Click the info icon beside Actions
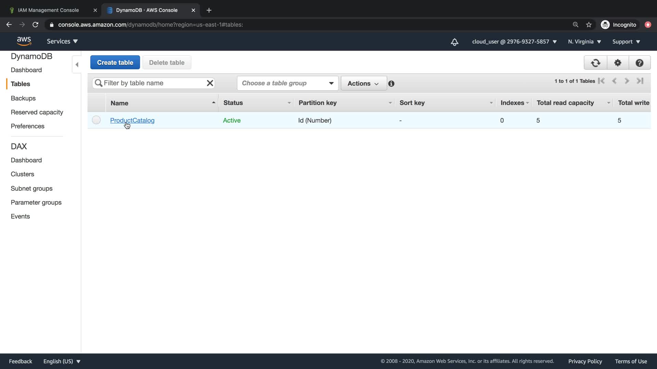This screenshot has height=369, width=657. [x=391, y=84]
